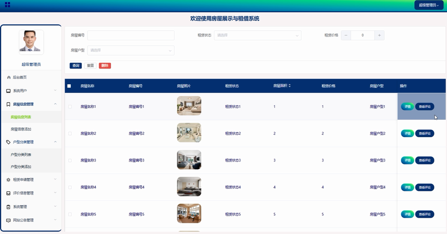Open the 超级管理员 user dropdown at top right
Screen dimensions: 447x234
tap(429, 5)
